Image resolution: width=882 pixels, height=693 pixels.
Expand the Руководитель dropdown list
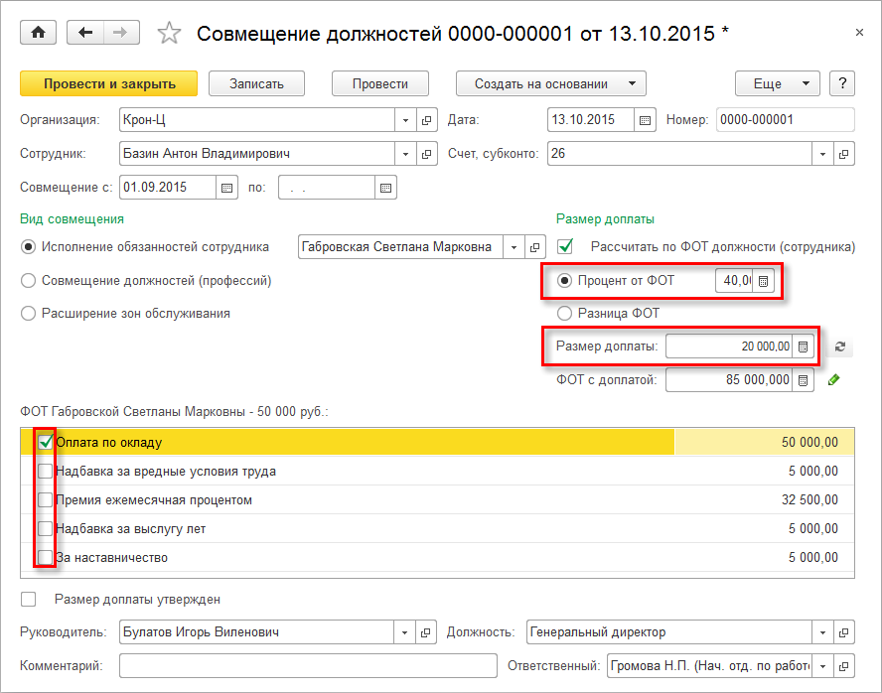tap(405, 632)
